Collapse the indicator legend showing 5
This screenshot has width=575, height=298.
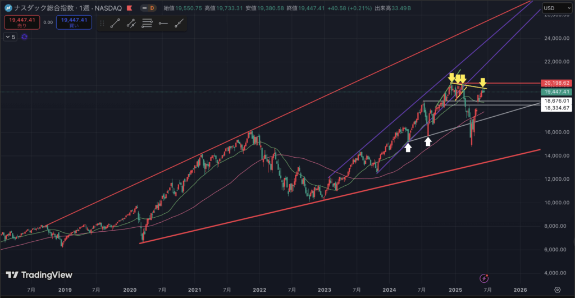point(10,36)
